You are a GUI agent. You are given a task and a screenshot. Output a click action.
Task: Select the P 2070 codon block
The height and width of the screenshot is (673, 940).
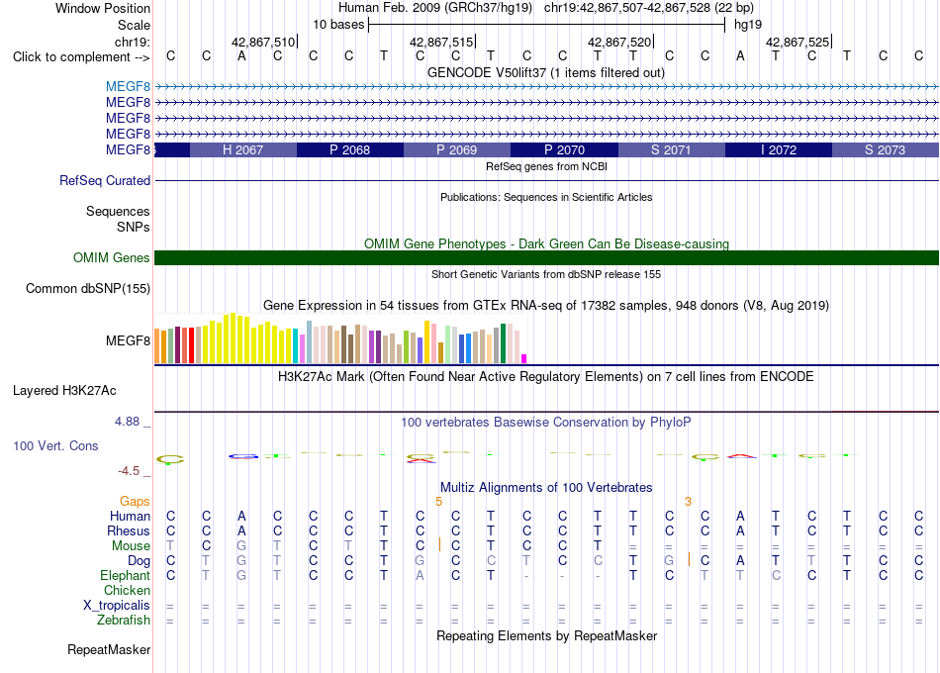click(564, 150)
